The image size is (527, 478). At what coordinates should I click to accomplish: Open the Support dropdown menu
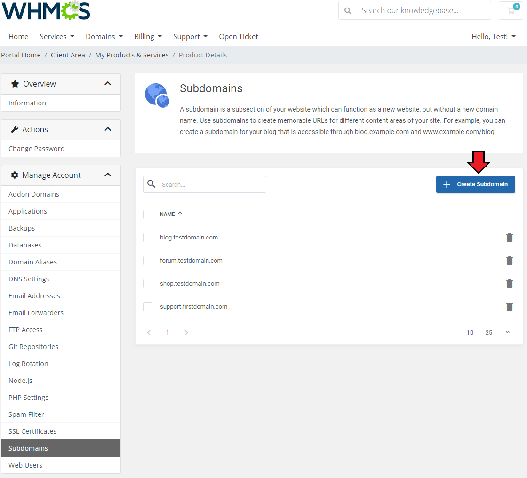pos(190,37)
